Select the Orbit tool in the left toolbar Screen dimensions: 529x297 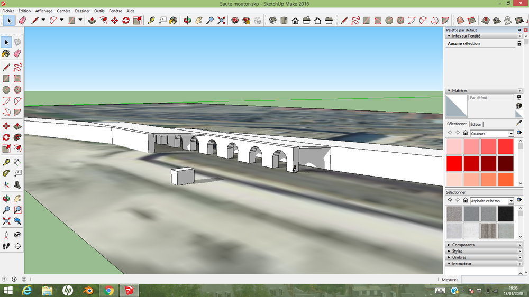[x=6, y=199]
